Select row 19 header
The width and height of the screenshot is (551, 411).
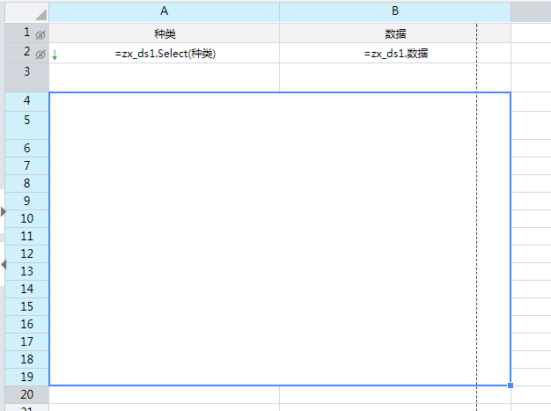coord(26,377)
